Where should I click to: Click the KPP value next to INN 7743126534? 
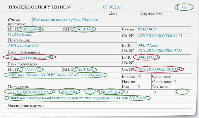(x=84, y=29)
